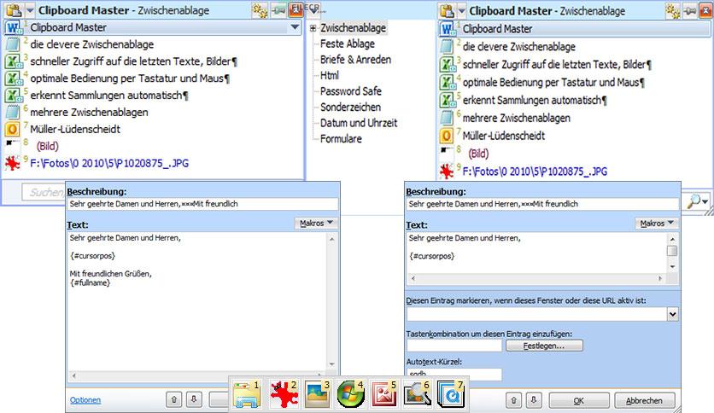Click move-up arrow button in compact edit dialog
The height and width of the screenshot is (413, 714).
[173, 400]
